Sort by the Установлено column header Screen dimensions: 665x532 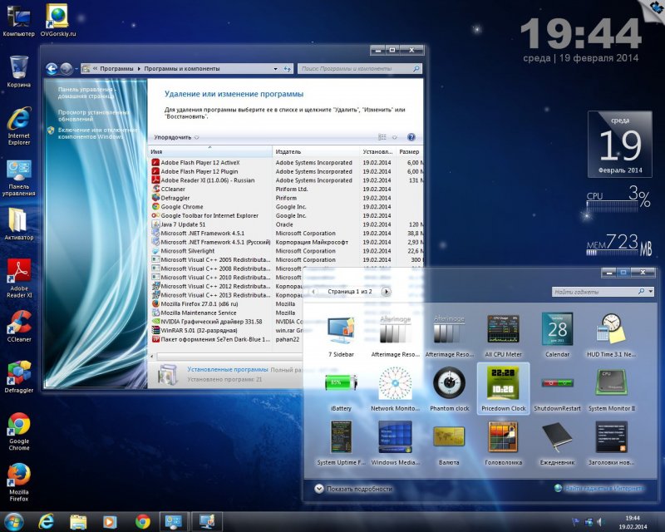pos(377,151)
